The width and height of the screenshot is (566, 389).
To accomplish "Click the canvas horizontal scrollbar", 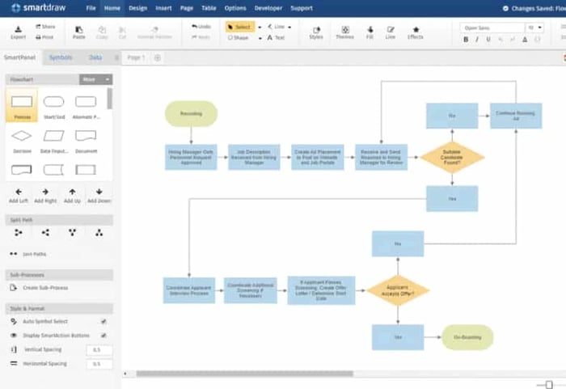I will (x=243, y=374).
